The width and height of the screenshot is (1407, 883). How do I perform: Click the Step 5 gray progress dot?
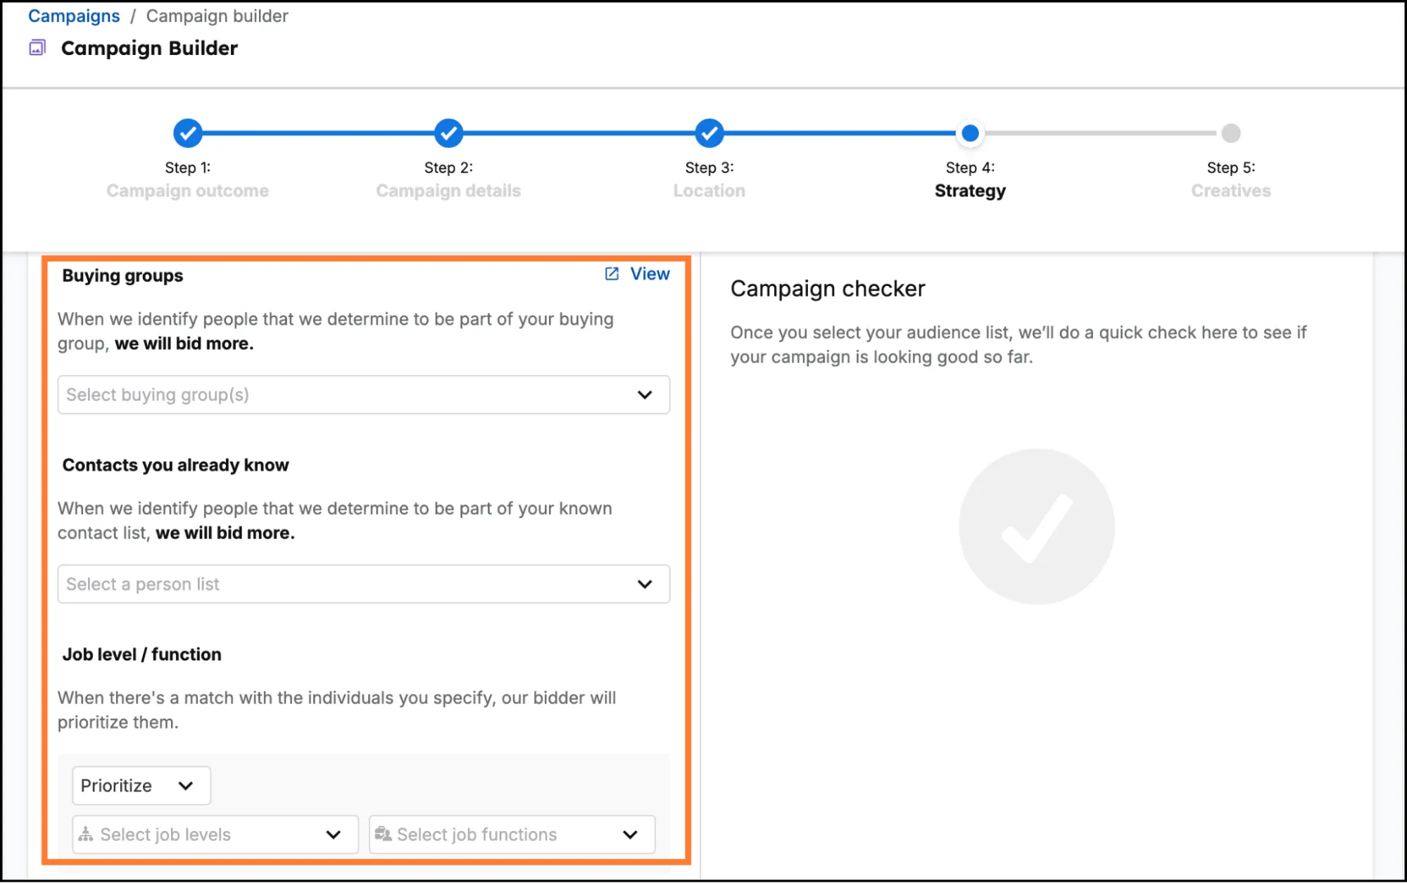(1230, 132)
